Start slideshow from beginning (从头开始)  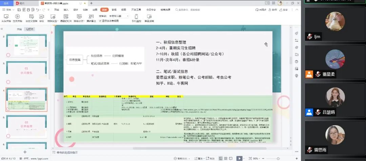coord(6,18)
